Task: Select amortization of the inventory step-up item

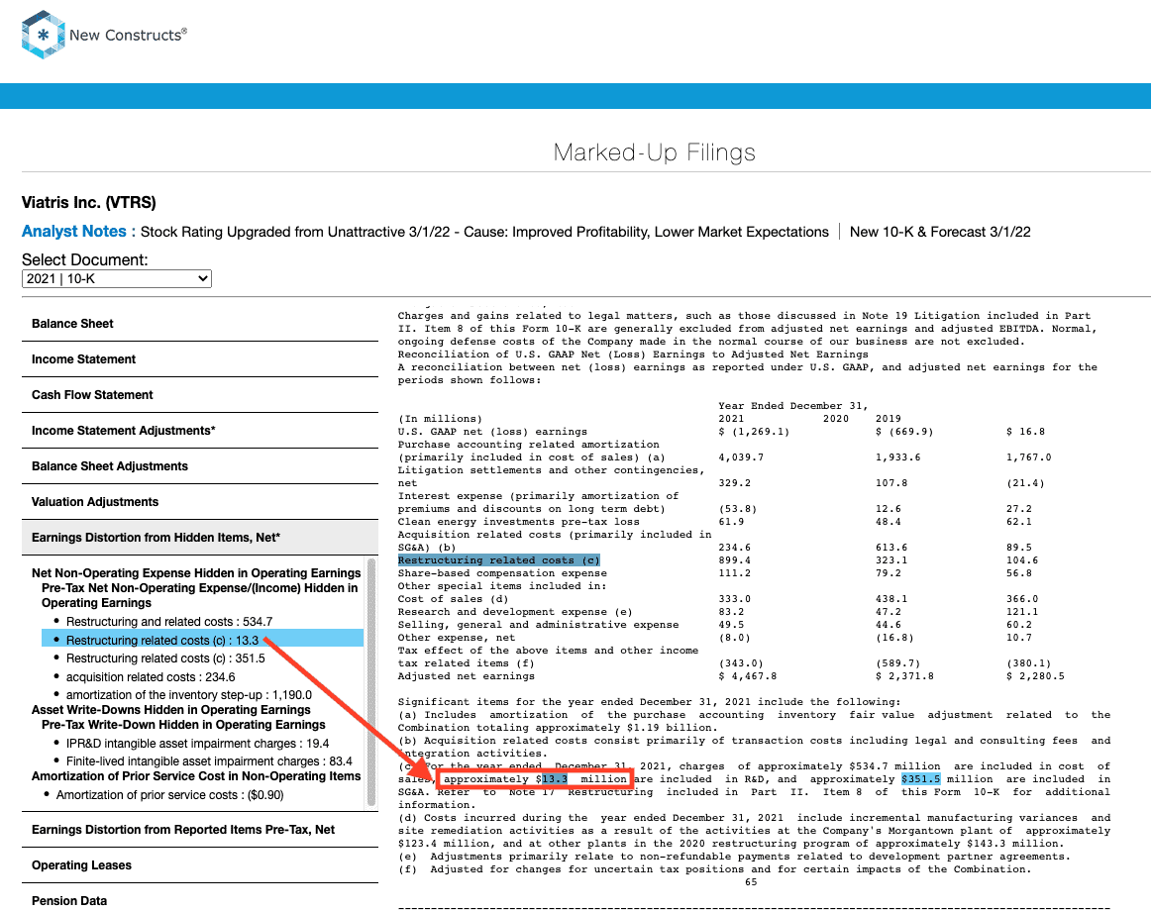Action: click(188, 694)
